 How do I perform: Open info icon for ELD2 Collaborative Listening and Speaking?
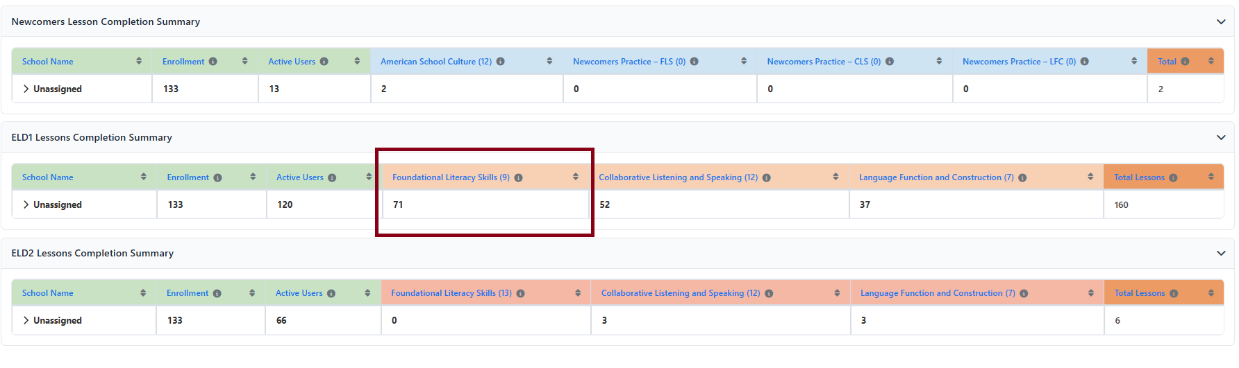[769, 294]
